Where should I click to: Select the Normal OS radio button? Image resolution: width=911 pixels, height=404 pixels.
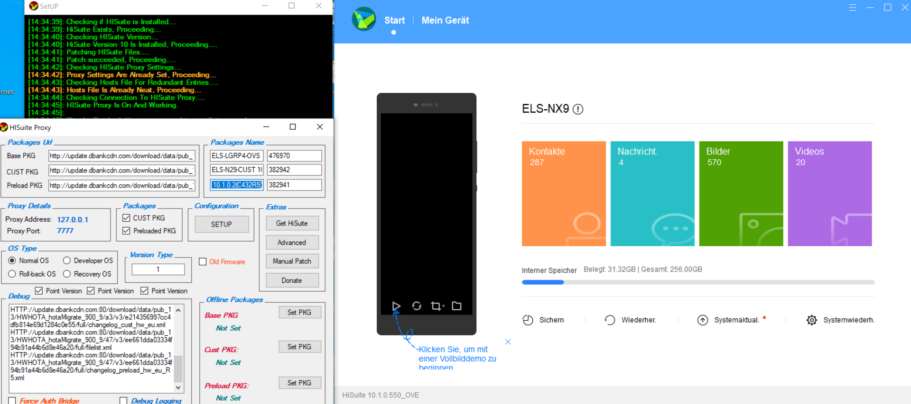coord(12,260)
